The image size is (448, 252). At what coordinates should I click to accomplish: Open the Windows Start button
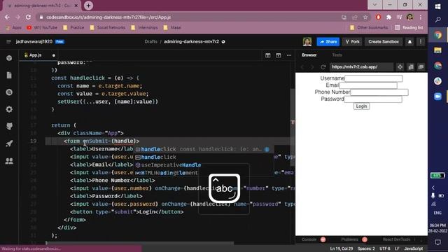click(x=437, y=6)
